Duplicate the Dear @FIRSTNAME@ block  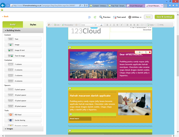click(x=146, y=52)
